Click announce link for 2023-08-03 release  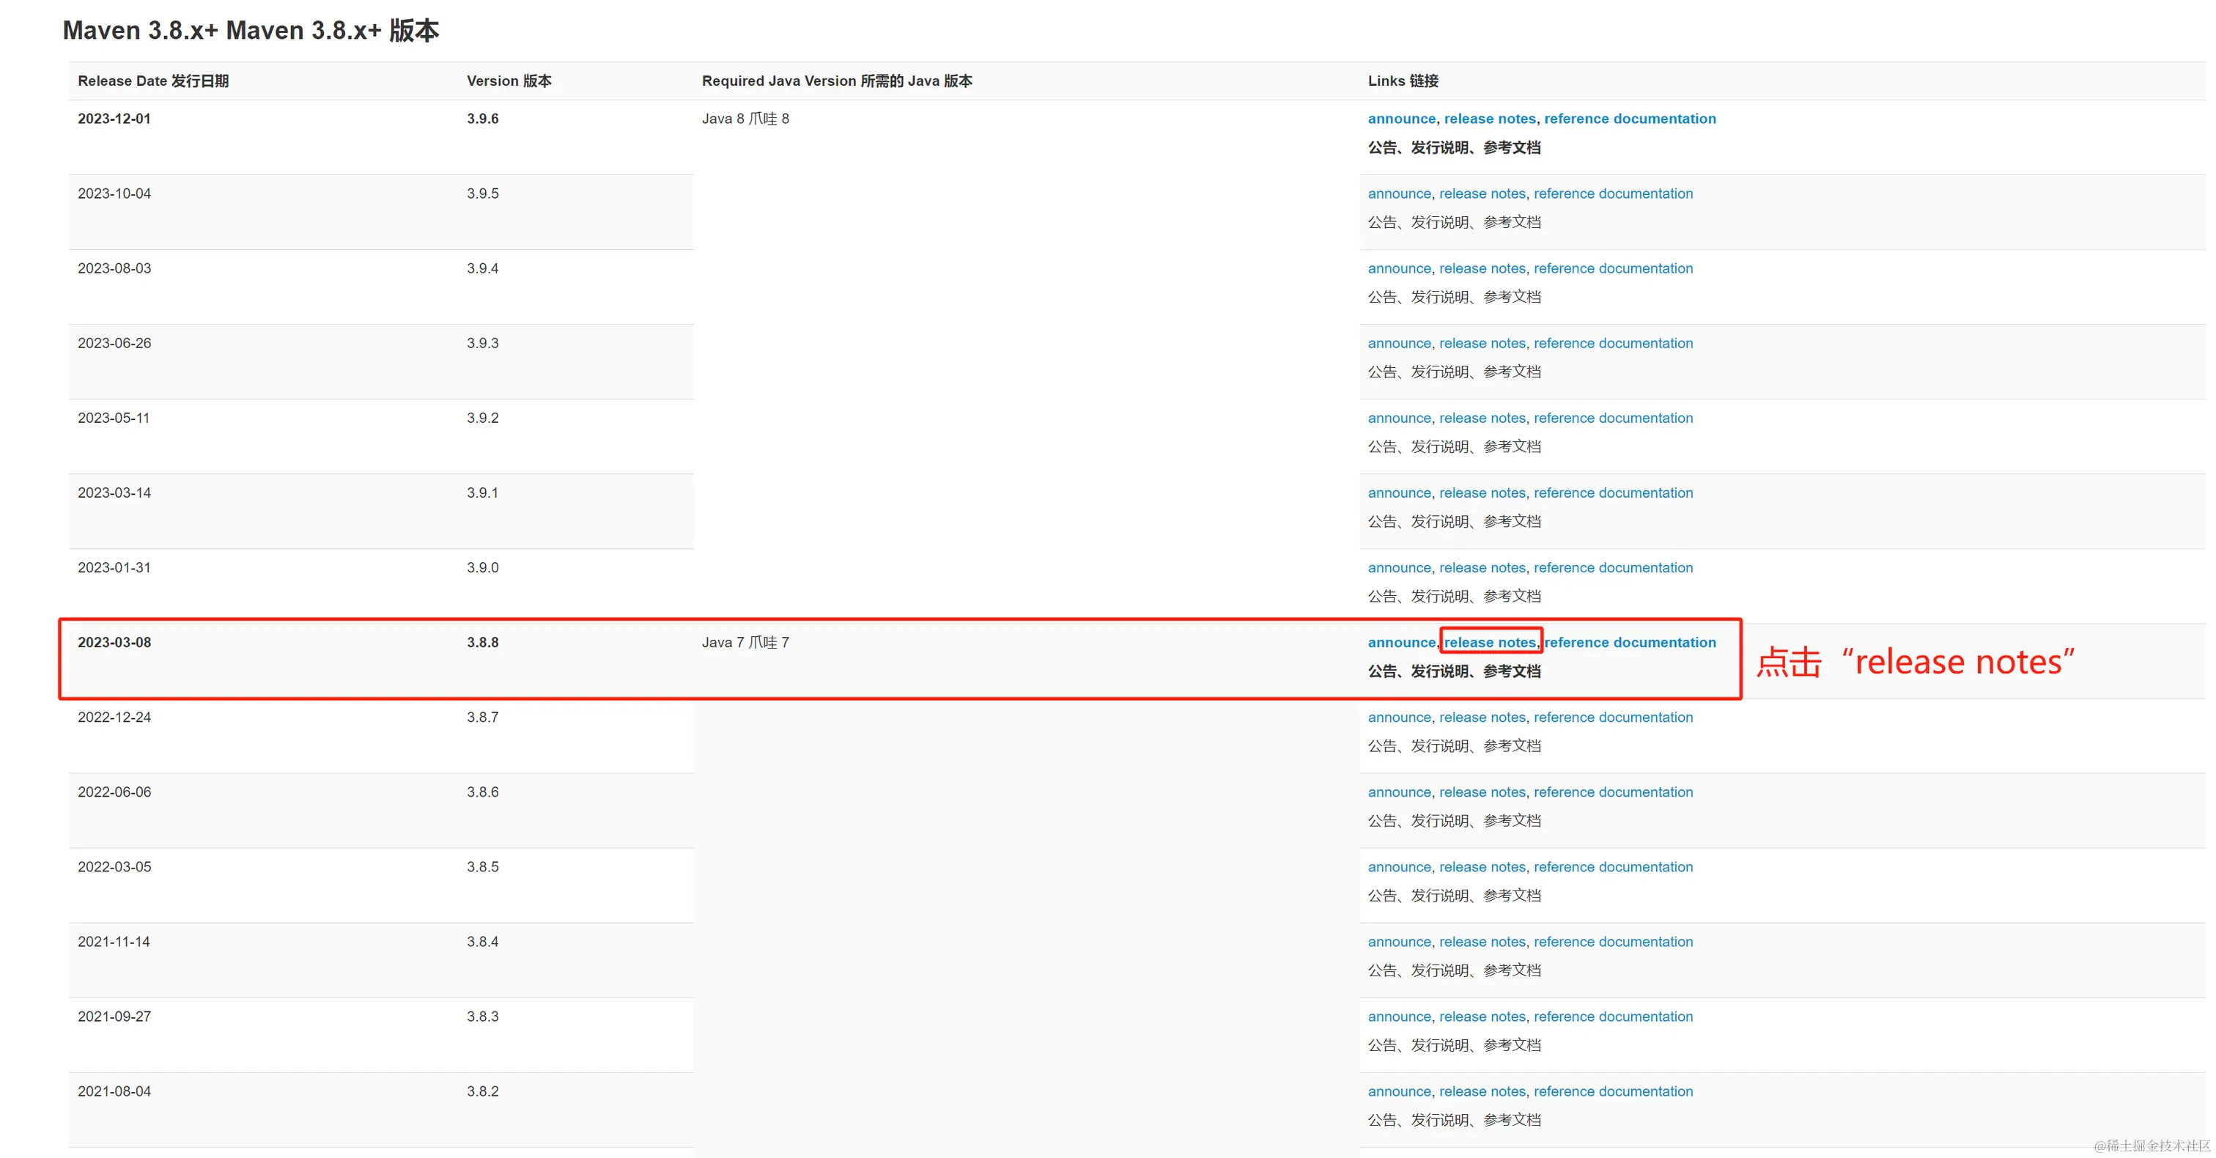click(x=1399, y=268)
